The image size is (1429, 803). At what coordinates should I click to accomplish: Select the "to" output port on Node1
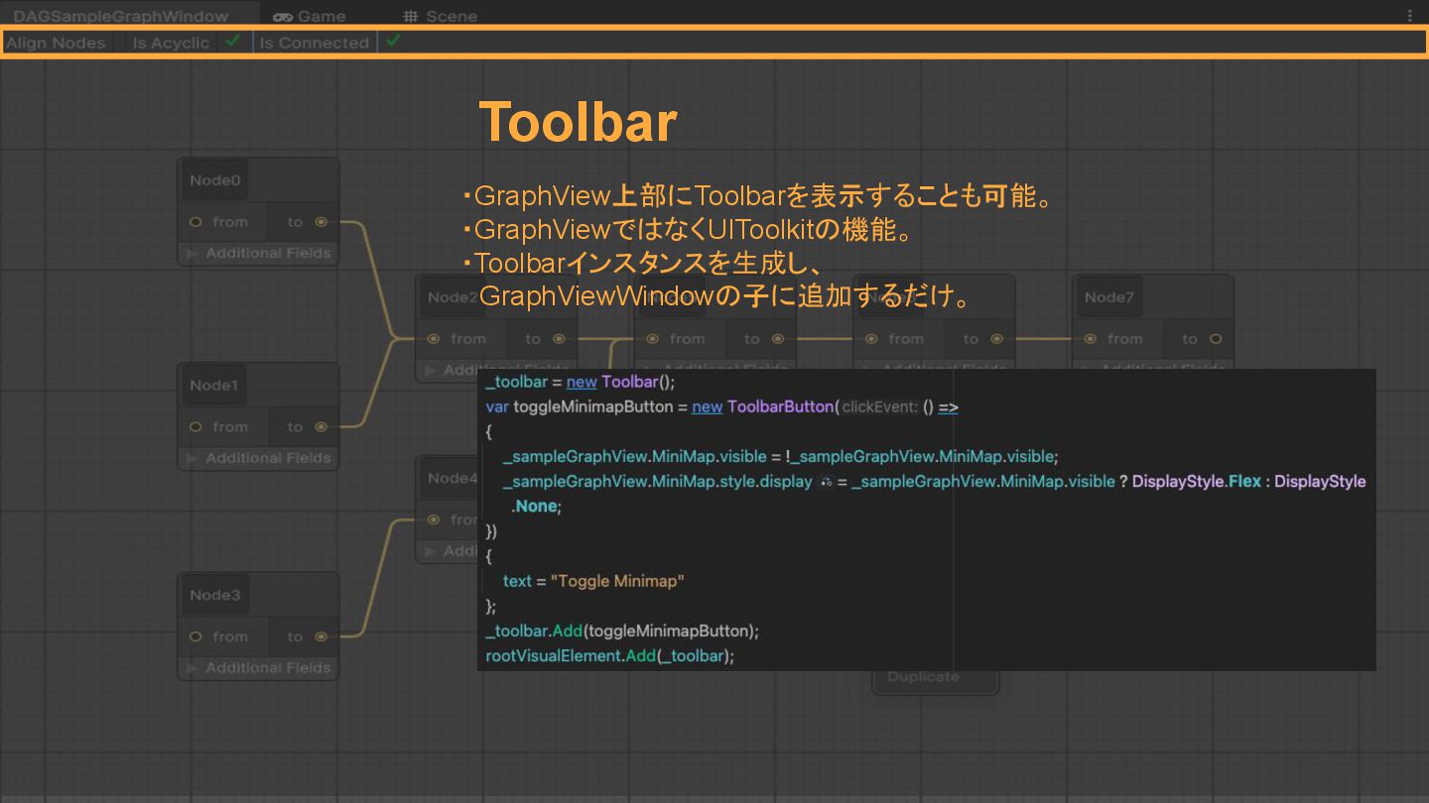pyautogui.click(x=321, y=427)
